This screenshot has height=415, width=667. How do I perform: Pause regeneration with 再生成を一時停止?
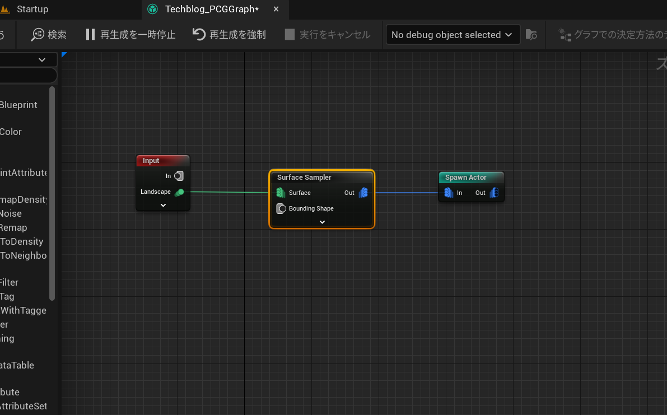click(x=130, y=35)
